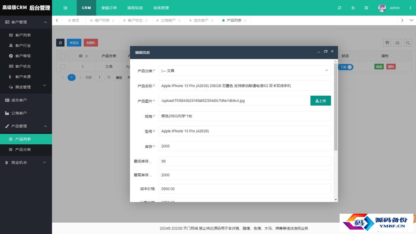Expand the 跟进管理 submenu
The image size is (416, 234).
pyautogui.click(x=26, y=87)
